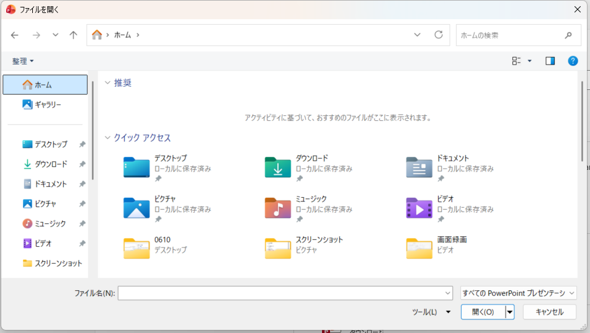Click pin icon beside sidebar ピクチャ
The width and height of the screenshot is (590, 333).
pyautogui.click(x=82, y=204)
